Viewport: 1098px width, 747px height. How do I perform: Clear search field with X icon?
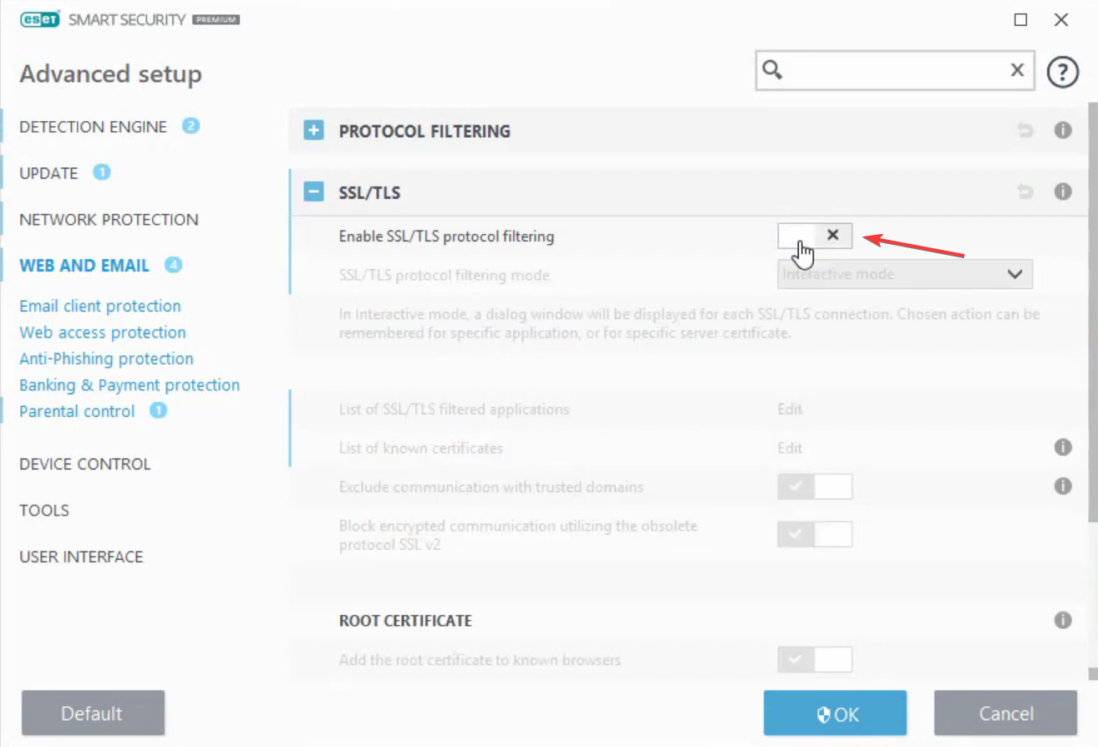point(1017,71)
